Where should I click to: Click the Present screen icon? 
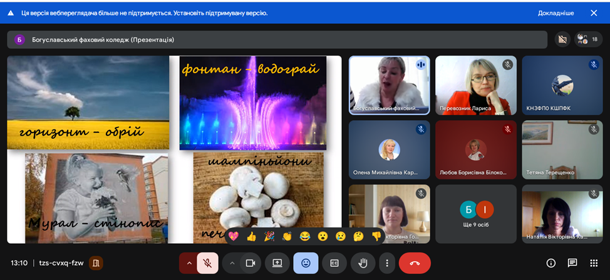[x=277, y=263]
